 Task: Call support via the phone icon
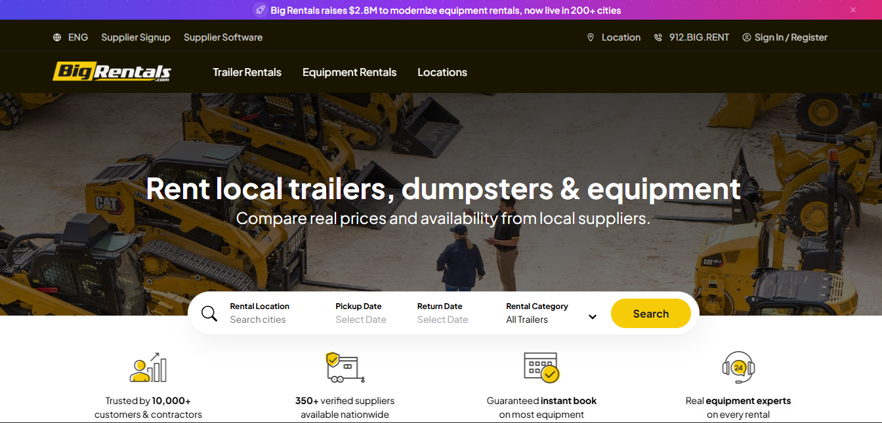point(658,37)
